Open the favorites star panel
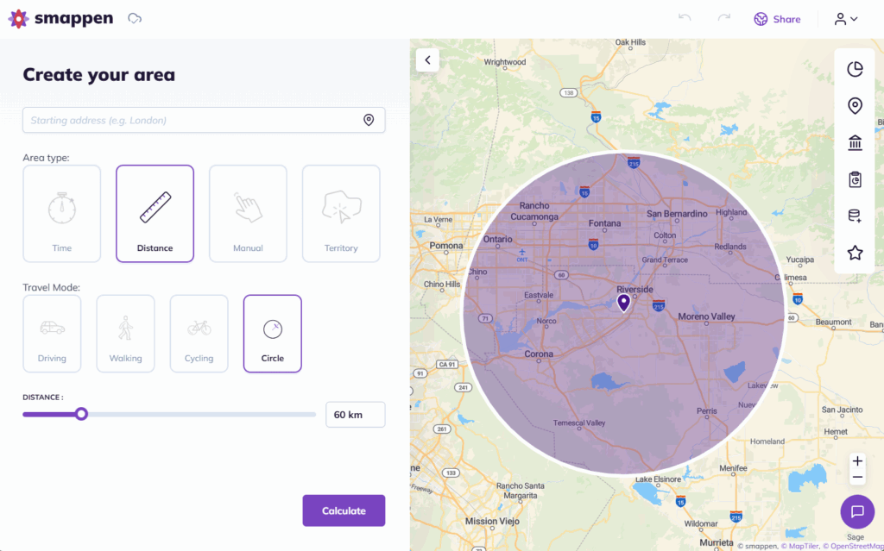The width and height of the screenshot is (884, 551). pyautogui.click(x=854, y=253)
